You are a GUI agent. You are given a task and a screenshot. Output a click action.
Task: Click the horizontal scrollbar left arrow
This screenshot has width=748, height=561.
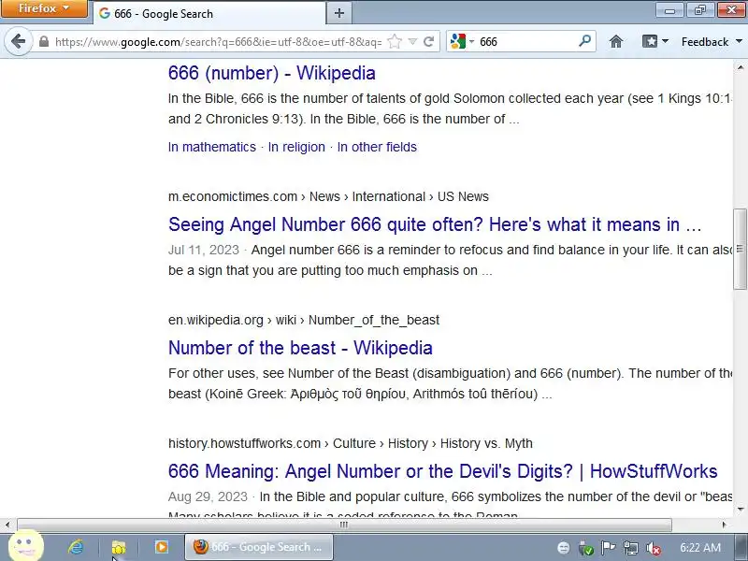(7, 525)
